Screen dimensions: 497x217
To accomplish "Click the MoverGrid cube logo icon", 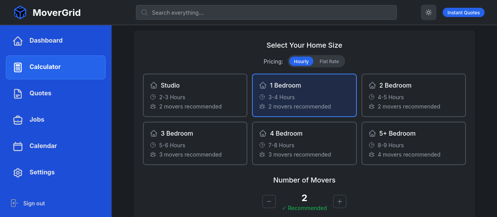I will (20, 12).
